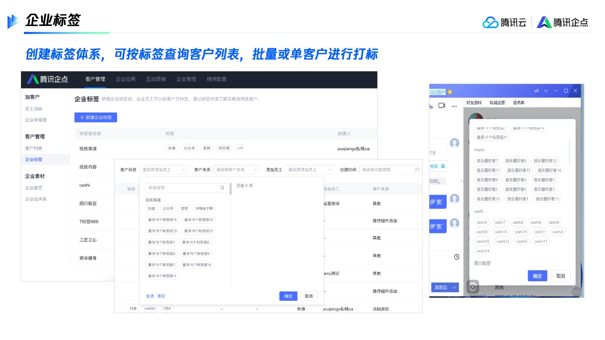Select the 音乐爱好者15 tag chip
Screen dimensions: 605x340
518,170
